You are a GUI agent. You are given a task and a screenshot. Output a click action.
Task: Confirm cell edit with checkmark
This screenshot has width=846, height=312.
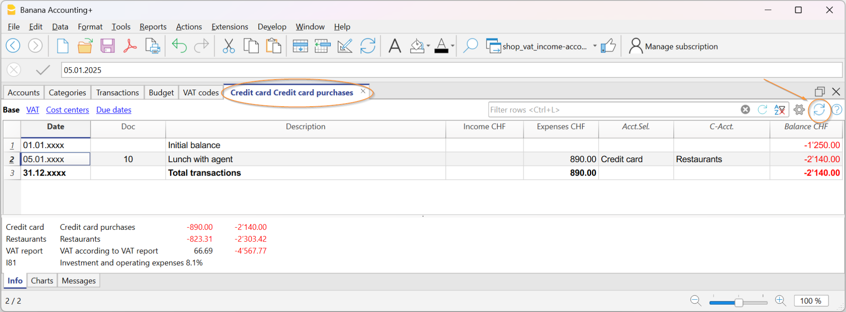click(43, 70)
